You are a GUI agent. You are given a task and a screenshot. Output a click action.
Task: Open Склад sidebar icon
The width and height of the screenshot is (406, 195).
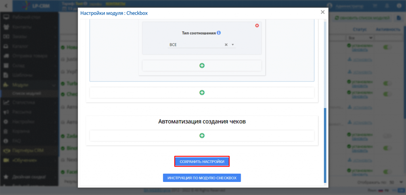tap(6, 66)
